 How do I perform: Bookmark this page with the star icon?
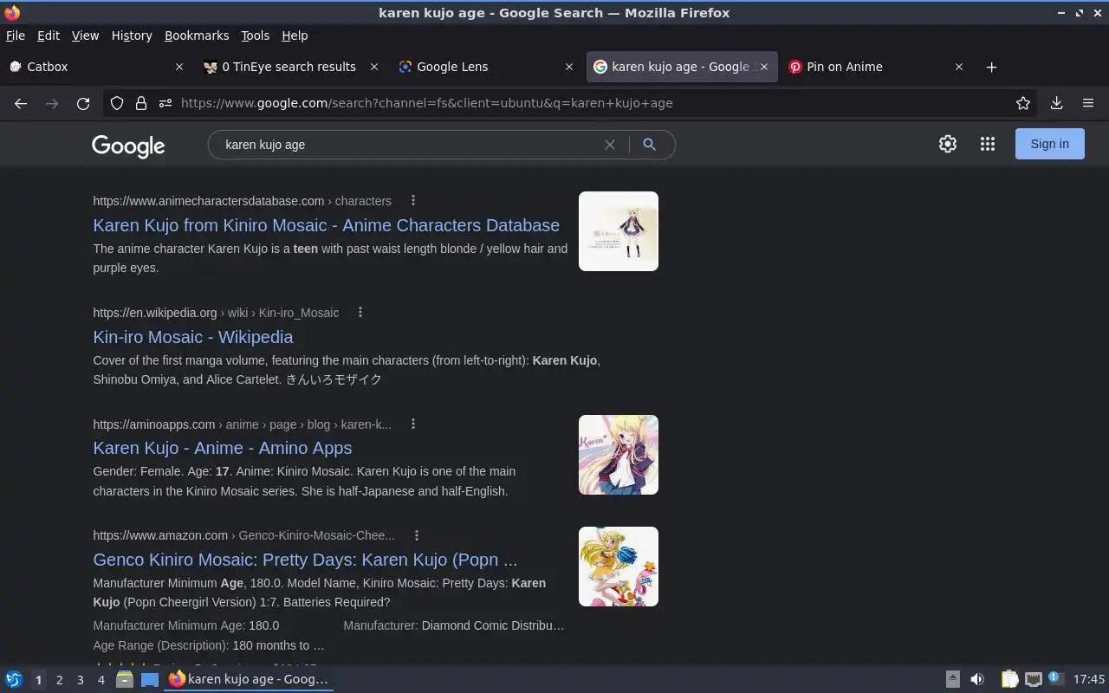click(x=1023, y=103)
